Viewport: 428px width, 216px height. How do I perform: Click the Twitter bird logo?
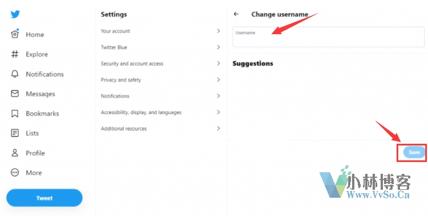point(15,14)
